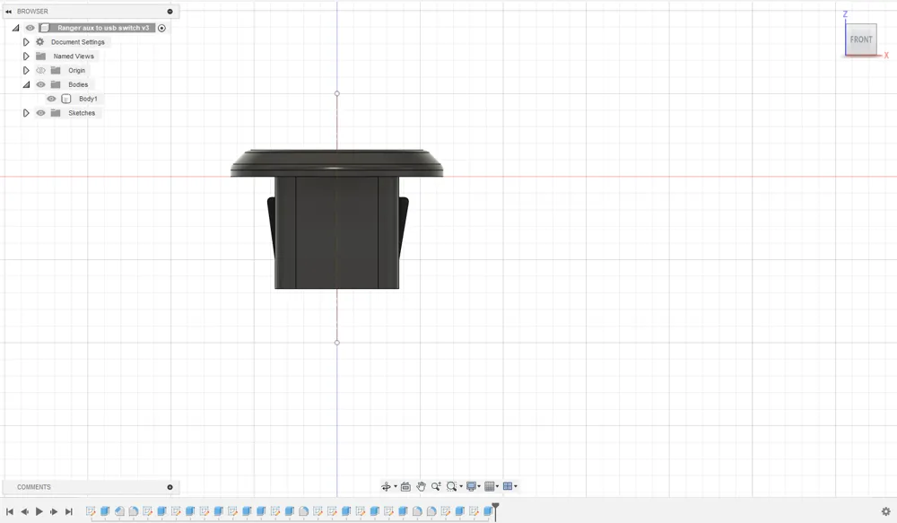Select the last extrude feature beside timeline marker

click(x=488, y=511)
